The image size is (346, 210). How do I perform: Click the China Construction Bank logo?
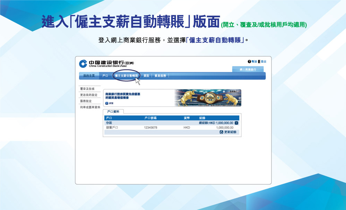pos(83,64)
